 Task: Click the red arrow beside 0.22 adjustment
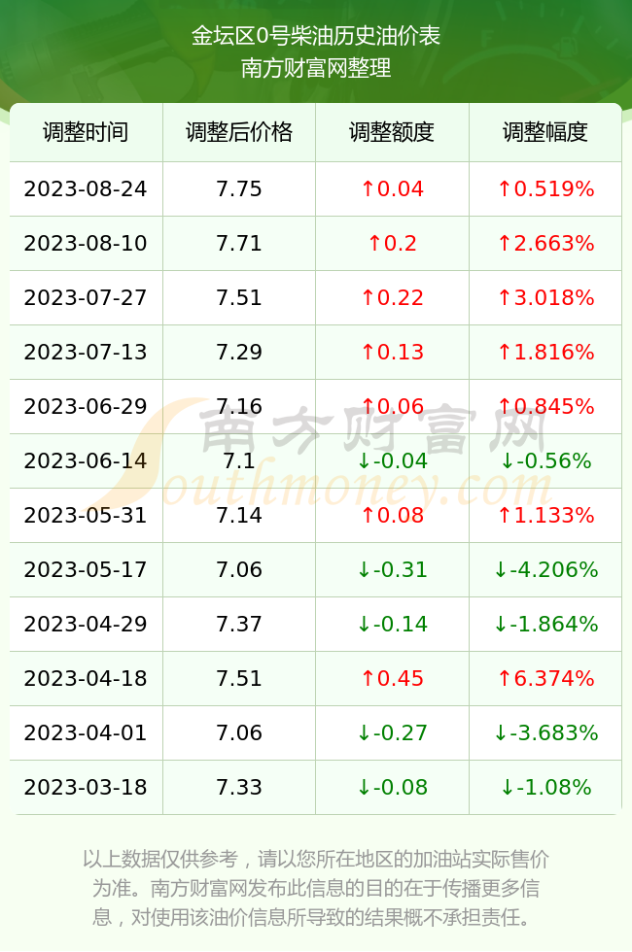pyautogui.click(x=368, y=297)
